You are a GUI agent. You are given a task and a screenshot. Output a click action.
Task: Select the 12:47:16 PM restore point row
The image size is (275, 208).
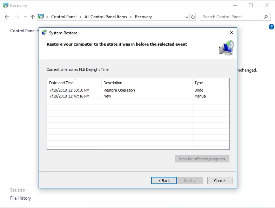[x=138, y=96]
